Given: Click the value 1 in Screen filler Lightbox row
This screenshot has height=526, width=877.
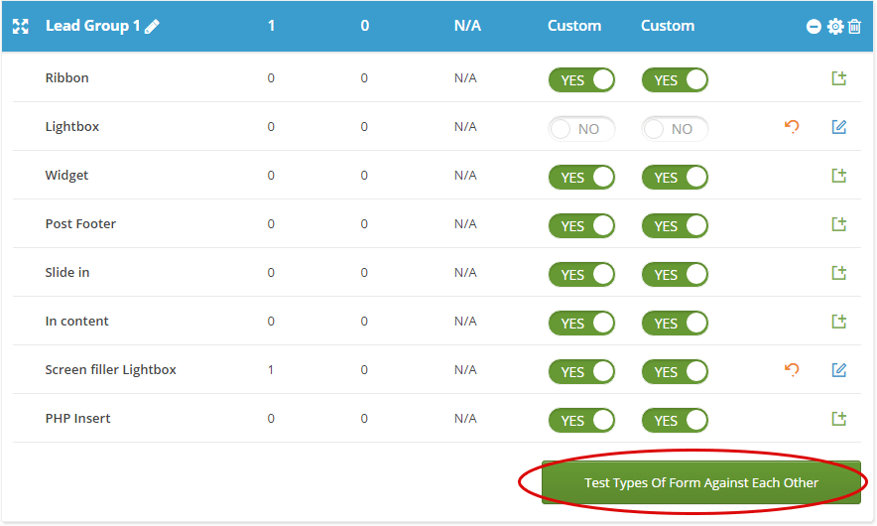Looking at the screenshot, I should [271, 370].
